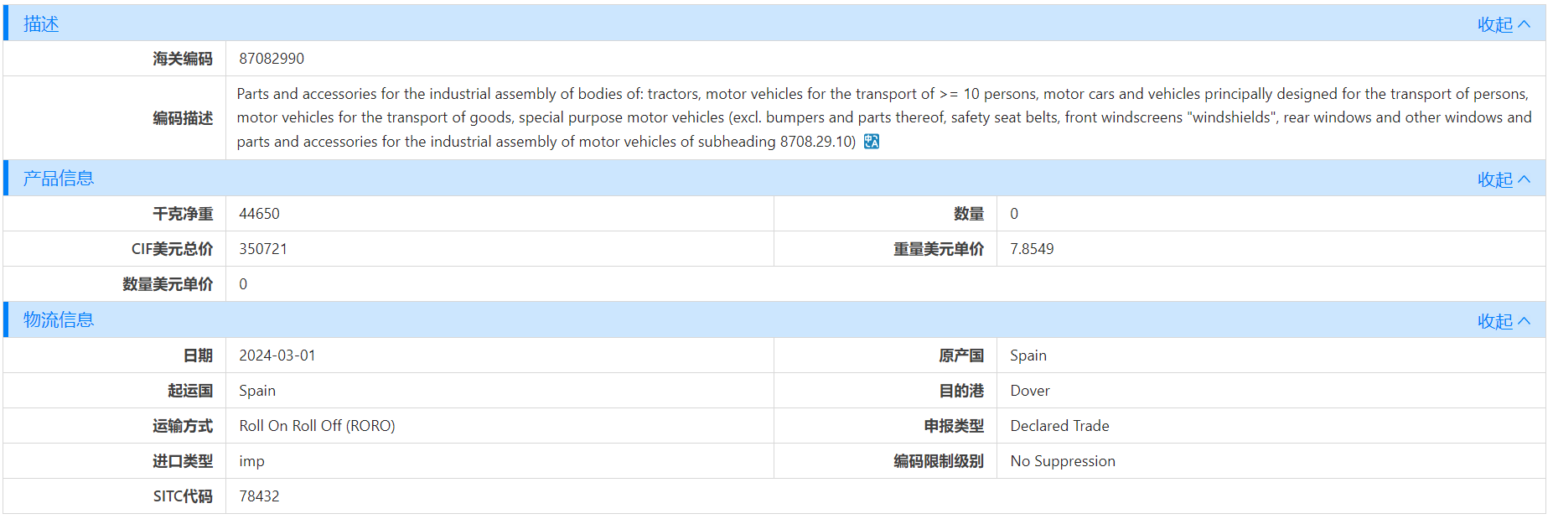Click the unit price value 7.8549
Image resolution: width=1553 pixels, height=519 pixels.
point(1032,249)
